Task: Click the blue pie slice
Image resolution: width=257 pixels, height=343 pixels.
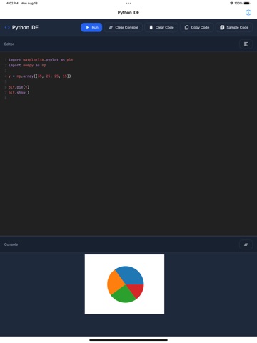Action: 131,274
